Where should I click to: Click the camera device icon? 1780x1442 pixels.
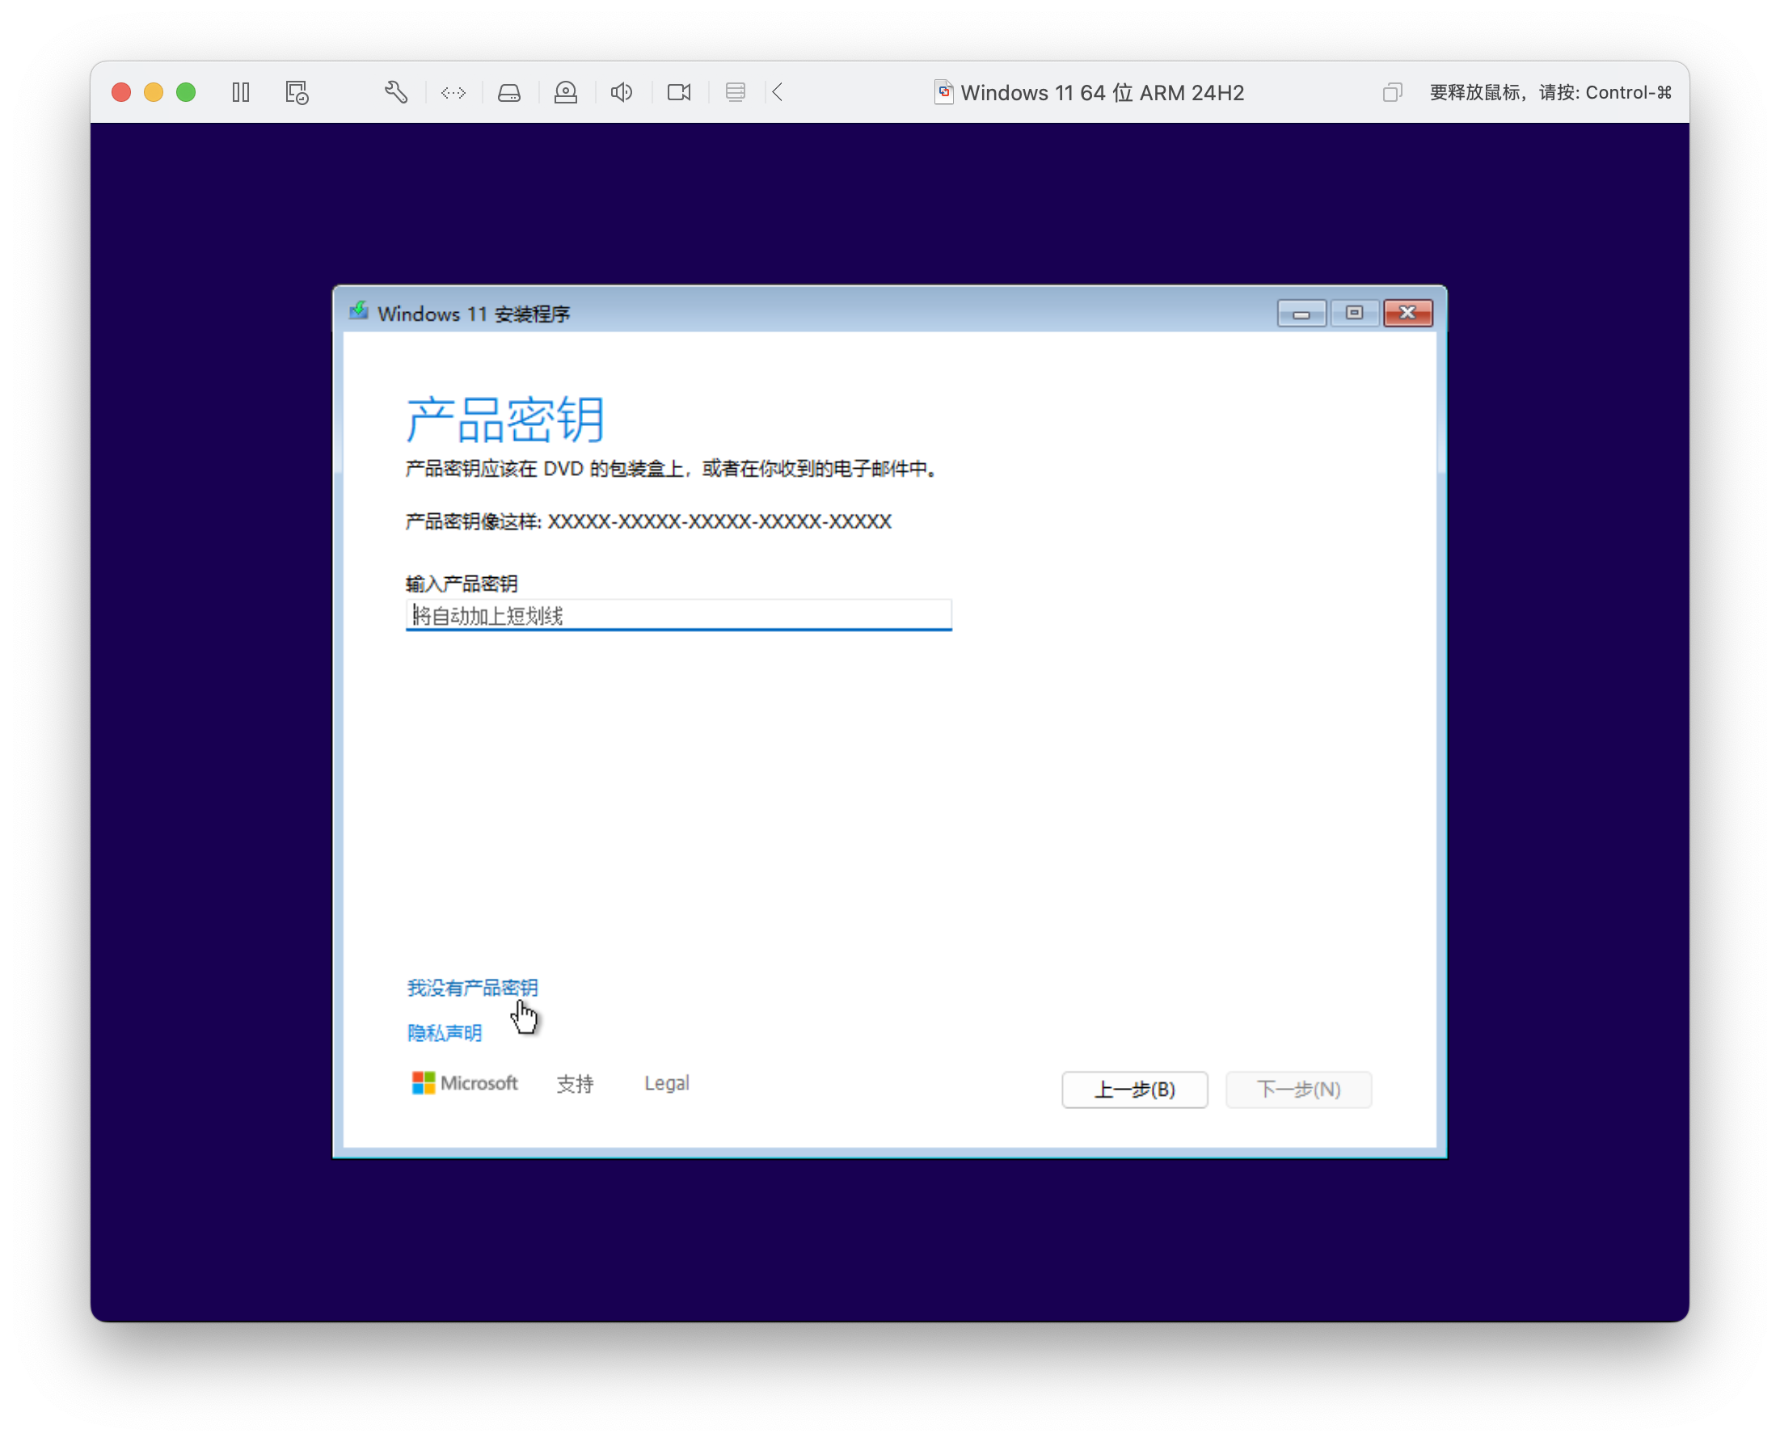pyautogui.click(x=678, y=92)
